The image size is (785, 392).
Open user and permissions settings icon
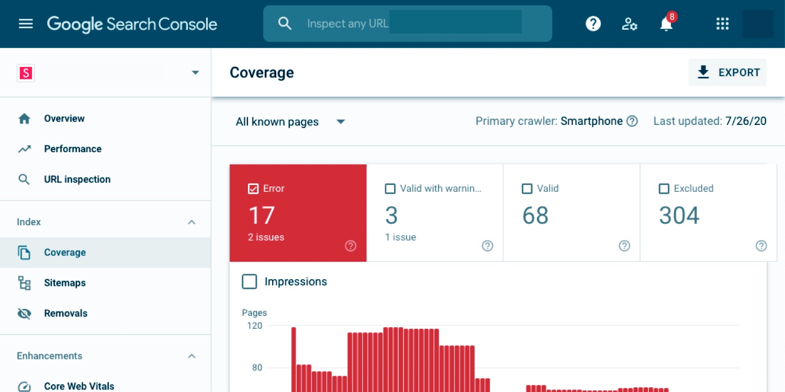[x=629, y=24]
